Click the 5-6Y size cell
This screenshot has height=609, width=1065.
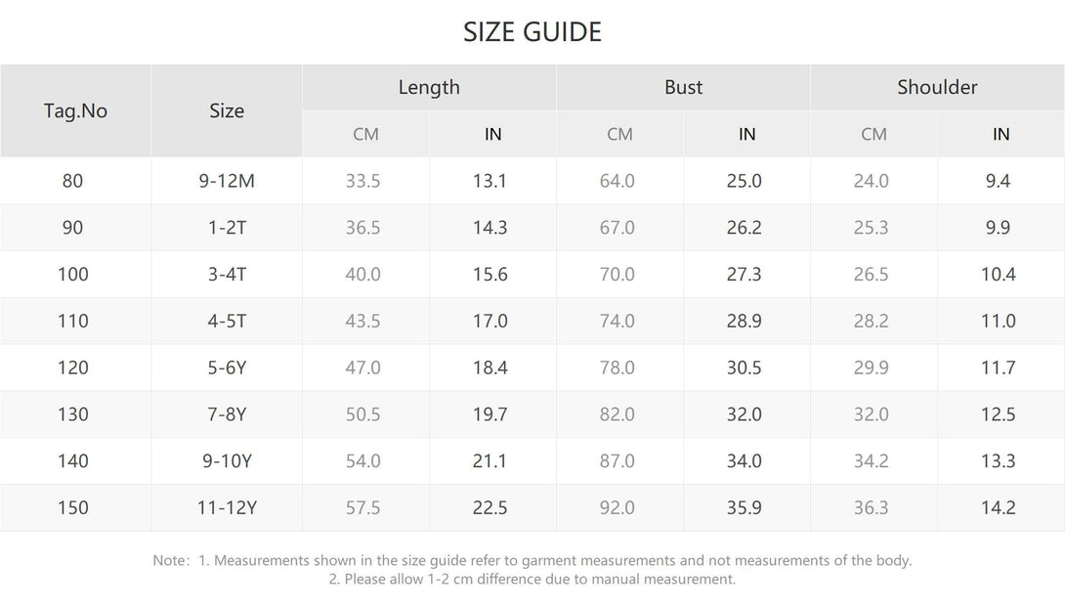(227, 368)
